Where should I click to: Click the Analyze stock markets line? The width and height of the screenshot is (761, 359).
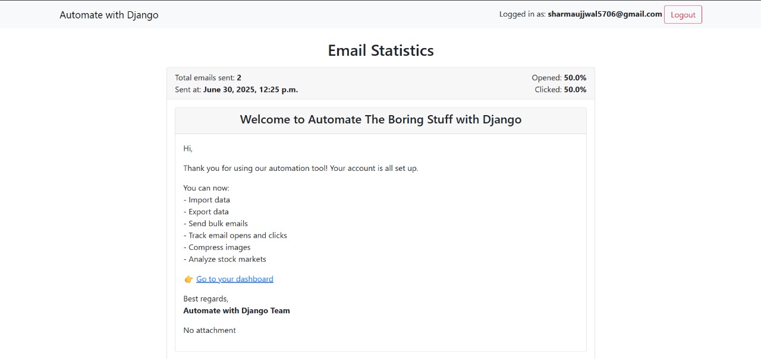coord(225,259)
